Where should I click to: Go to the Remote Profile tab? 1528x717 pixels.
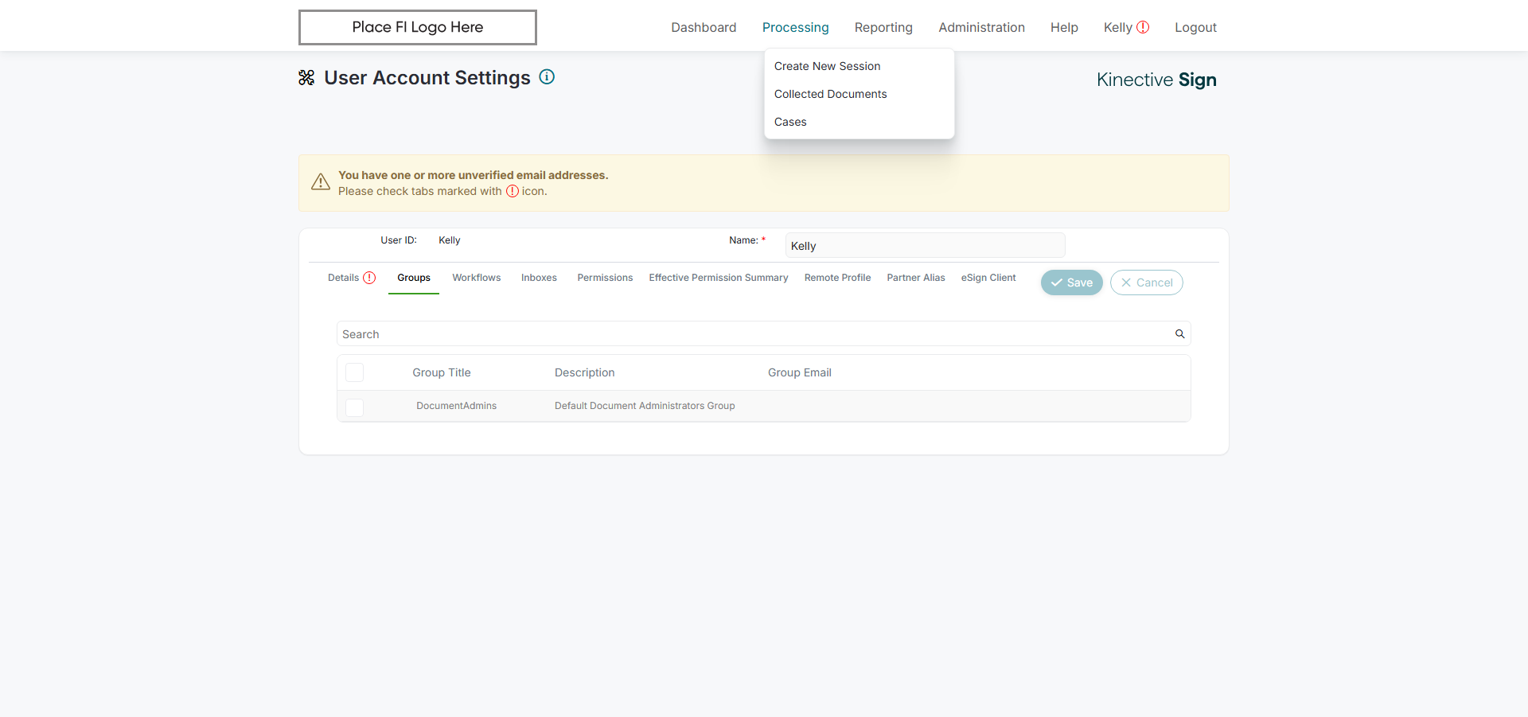837,278
